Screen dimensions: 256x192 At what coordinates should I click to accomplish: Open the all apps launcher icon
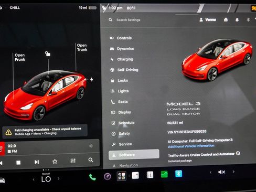122,176
